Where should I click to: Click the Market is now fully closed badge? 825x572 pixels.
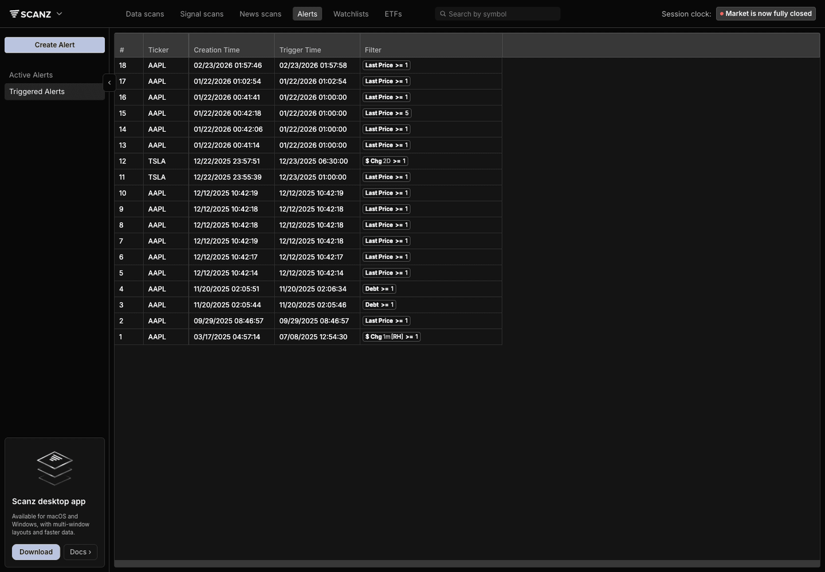(x=765, y=14)
